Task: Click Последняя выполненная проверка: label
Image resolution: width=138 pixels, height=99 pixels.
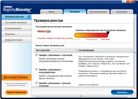Action: point(54,27)
